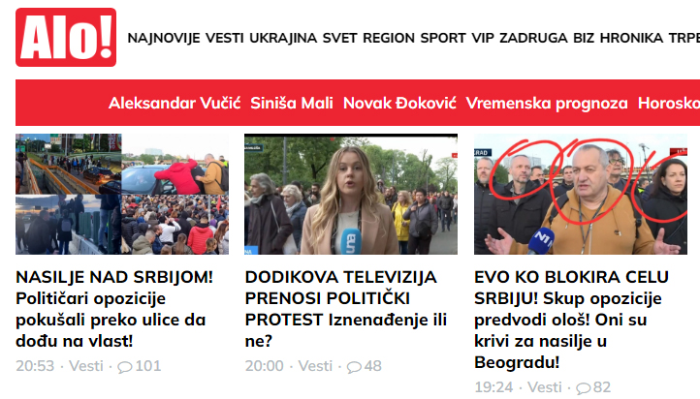
Task: Go to the SPORT section
Action: [443, 38]
